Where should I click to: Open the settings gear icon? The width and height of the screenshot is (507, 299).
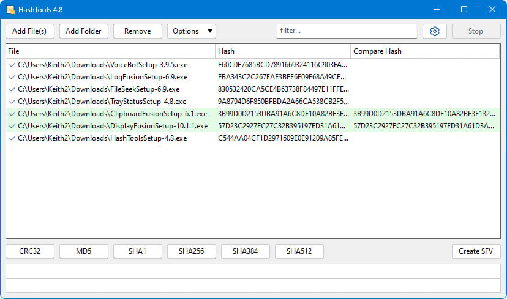click(435, 31)
